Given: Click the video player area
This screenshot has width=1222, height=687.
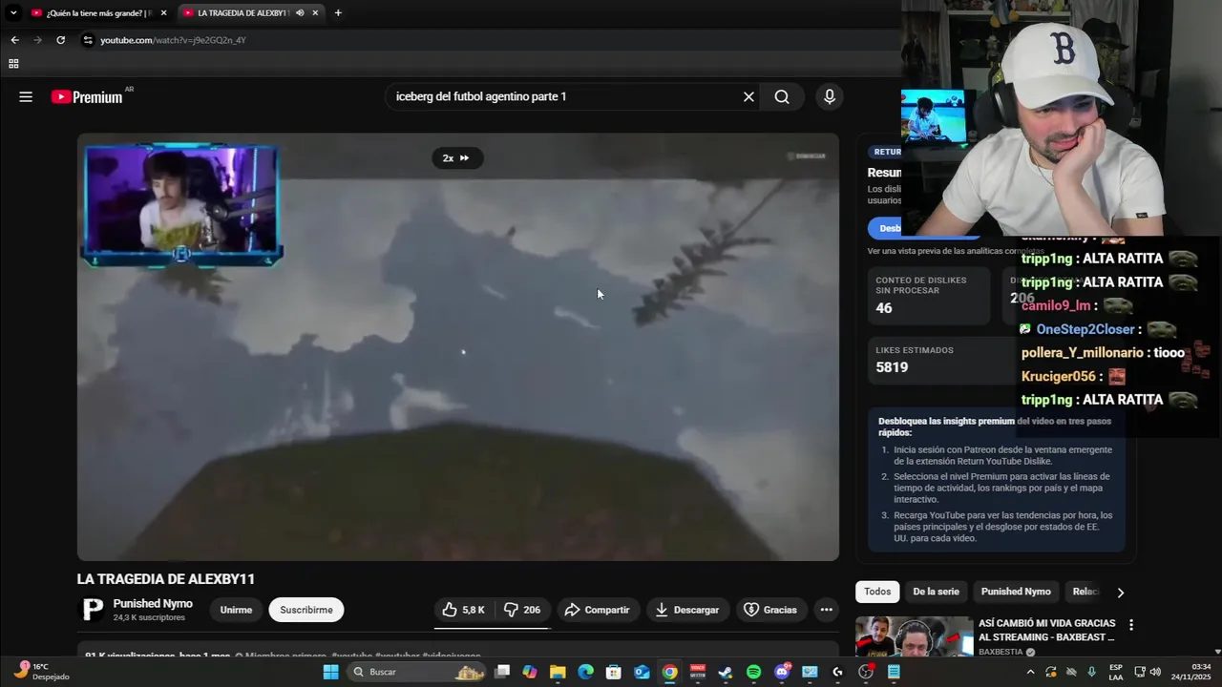Looking at the screenshot, I should (458, 346).
